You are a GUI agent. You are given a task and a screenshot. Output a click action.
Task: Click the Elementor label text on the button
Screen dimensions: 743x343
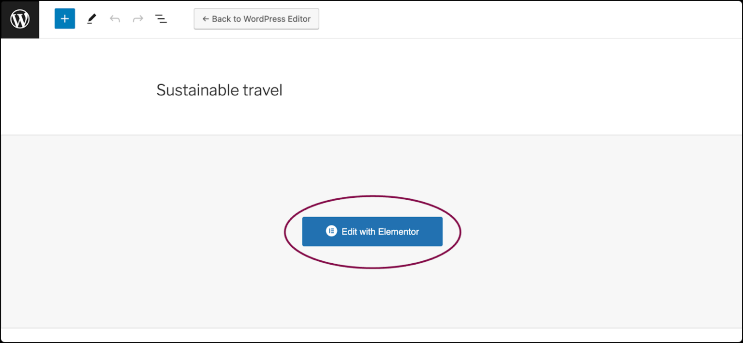pos(399,232)
